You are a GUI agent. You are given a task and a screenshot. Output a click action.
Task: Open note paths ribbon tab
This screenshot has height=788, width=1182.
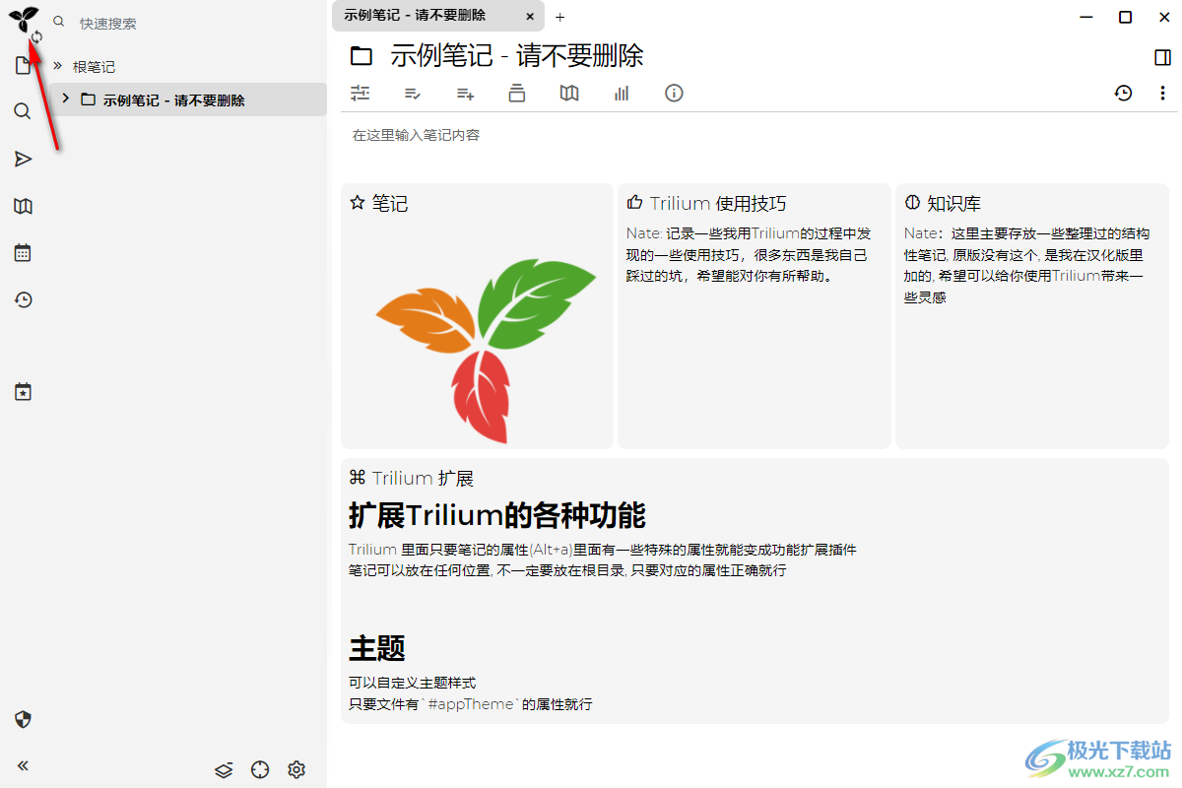(517, 94)
